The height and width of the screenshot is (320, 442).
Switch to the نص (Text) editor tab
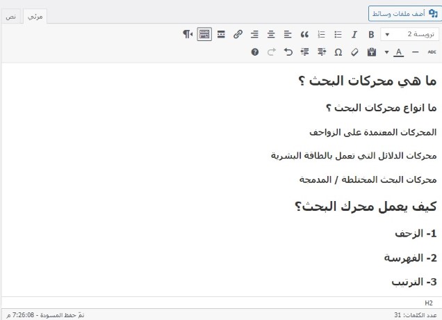10,17
